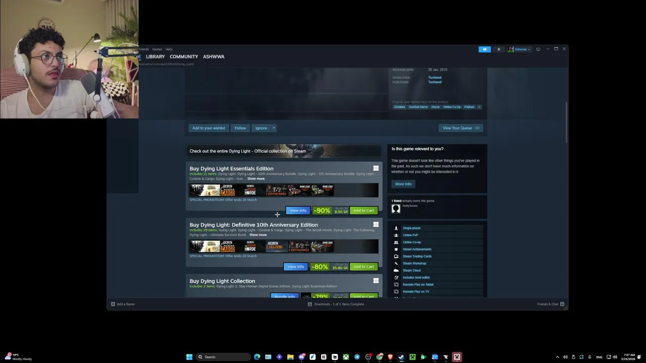The width and height of the screenshot is (646, 363).
Task: Click the Steam Trading Cards icon
Action: pos(396,256)
